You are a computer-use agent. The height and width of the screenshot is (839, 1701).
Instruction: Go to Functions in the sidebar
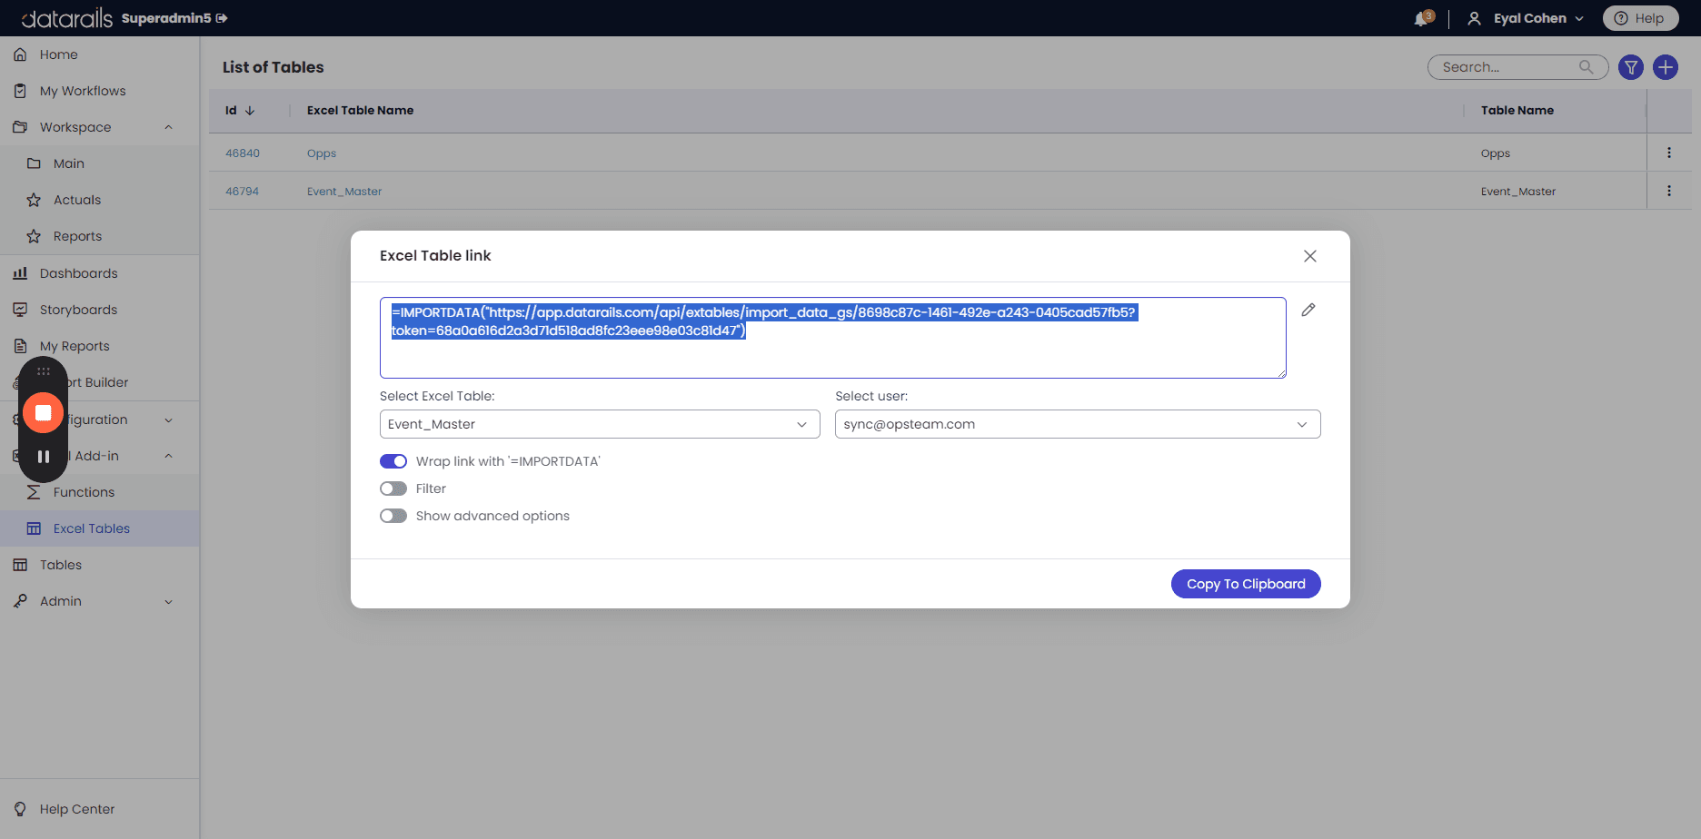click(84, 492)
